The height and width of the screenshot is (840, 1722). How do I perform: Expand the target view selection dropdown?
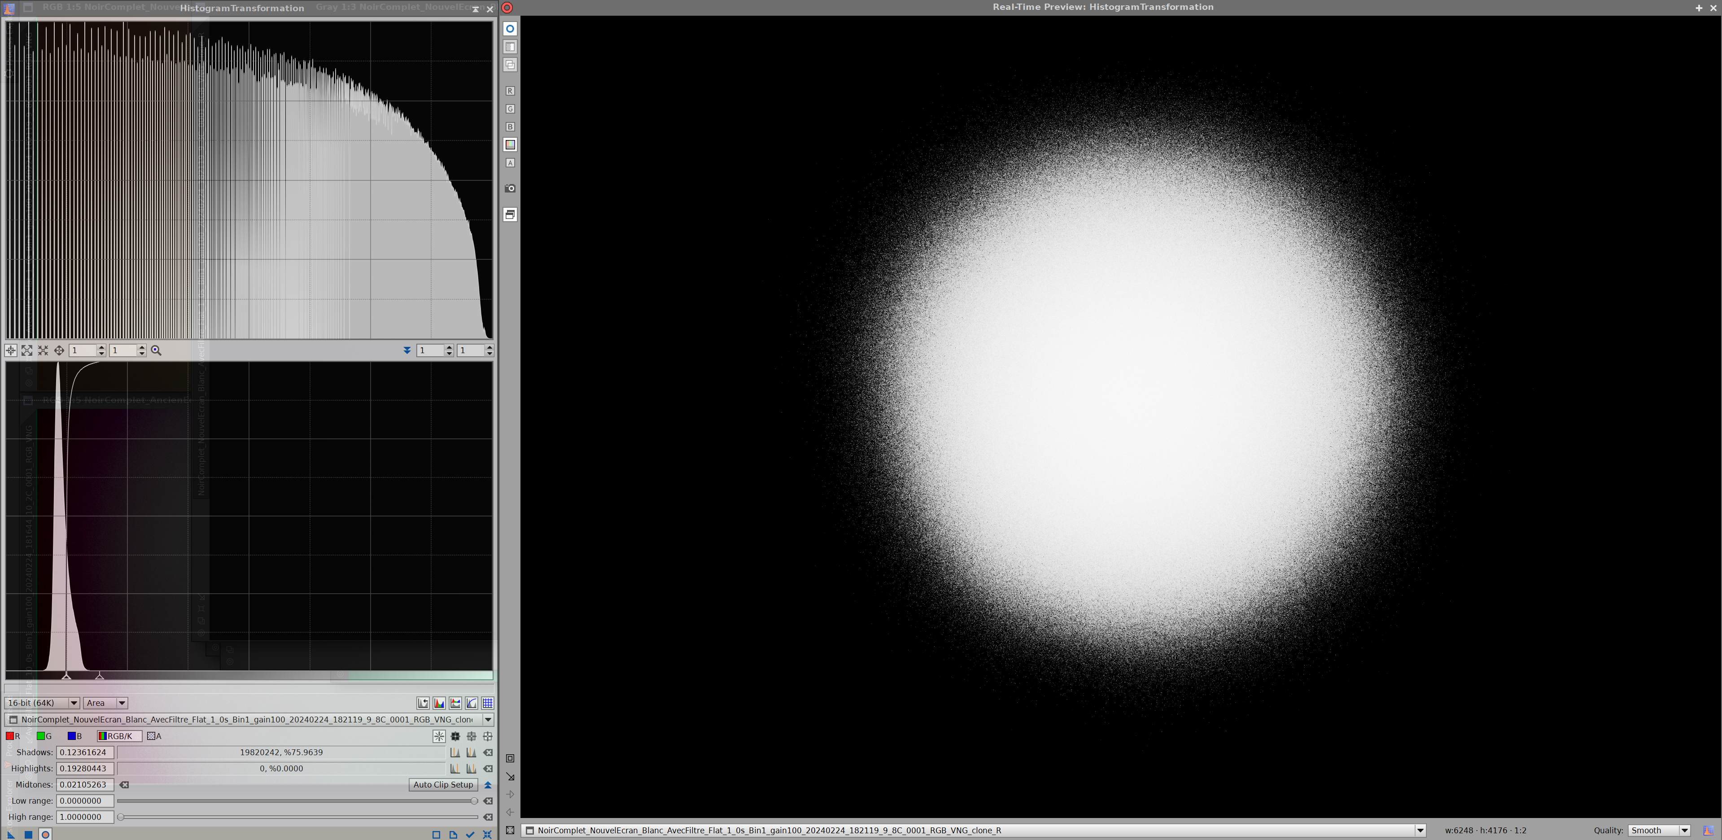pos(488,720)
